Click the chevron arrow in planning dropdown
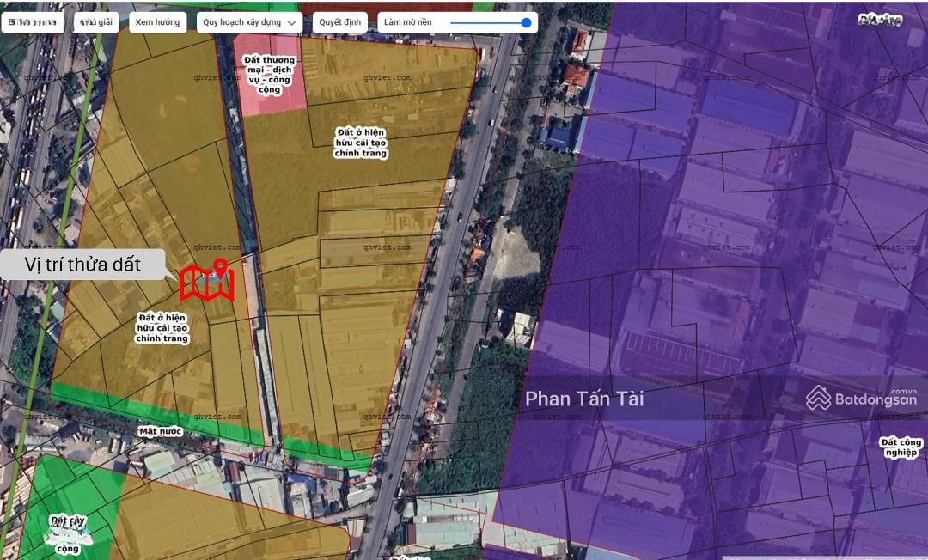This screenshot has height=560, width=928. 291,23
